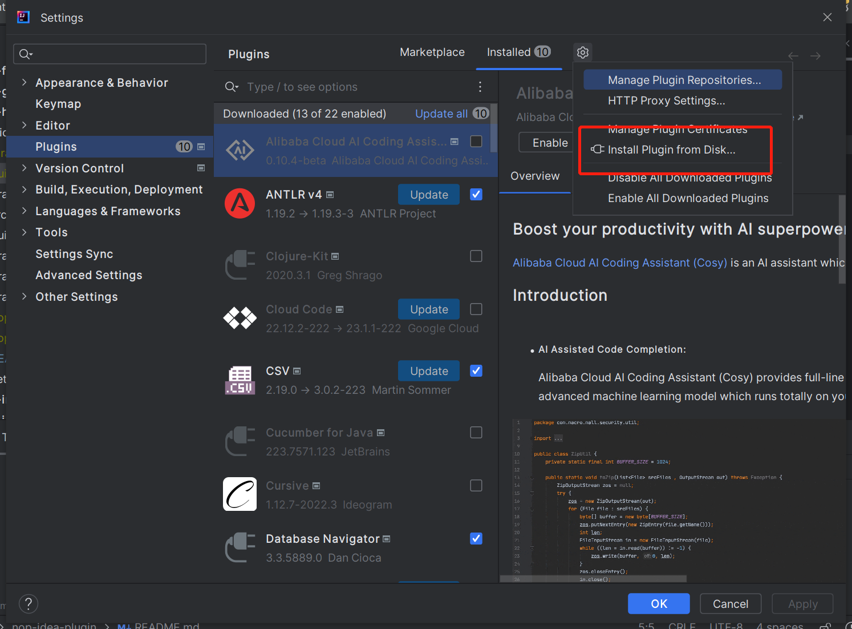Click the Cucumber for Java plug icon

240,442
